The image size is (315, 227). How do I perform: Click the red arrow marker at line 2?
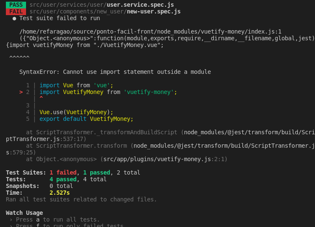click(21, 92)
